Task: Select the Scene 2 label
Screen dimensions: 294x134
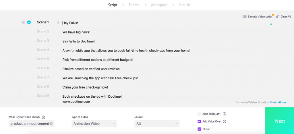Action: [x=43, y=31]
